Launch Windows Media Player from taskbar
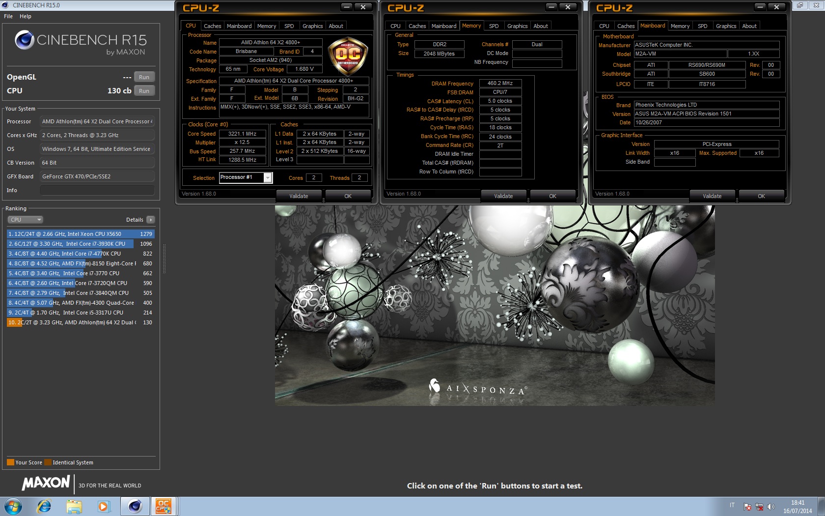 104,506
